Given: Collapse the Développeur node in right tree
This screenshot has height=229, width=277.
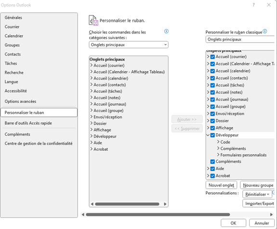Looking at the screenshot, I should (x=208, y=135).
